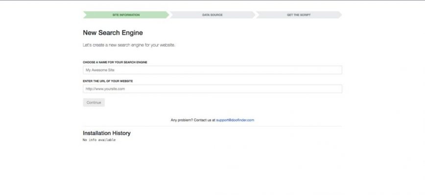The height and width of the screenshot is (195, 425).
Task: Open the support@doofinder.com email link
Action: coord(235,120)
